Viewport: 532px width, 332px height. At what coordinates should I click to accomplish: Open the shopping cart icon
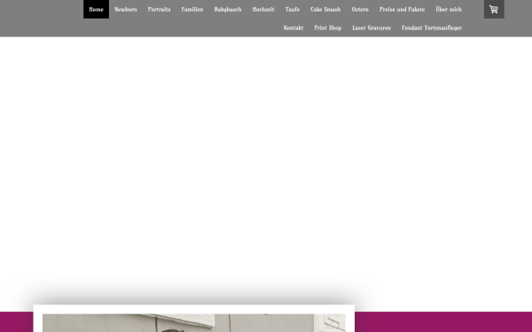coord(494,9)
